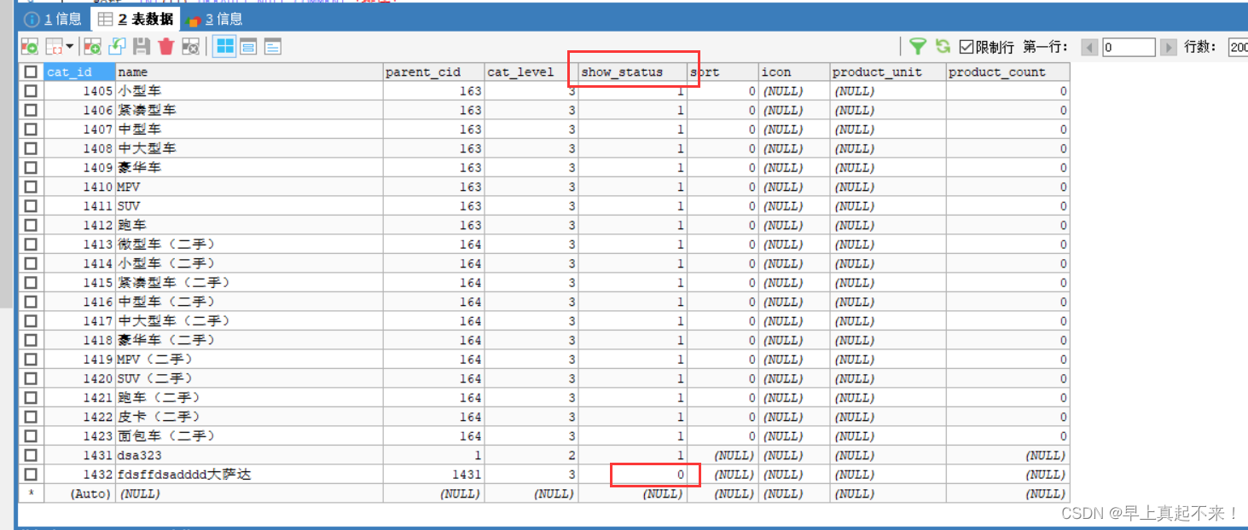Screen dimensions: 1248x530
Task: Open the 3 信息 tab
Action: [x=214, y=19]
